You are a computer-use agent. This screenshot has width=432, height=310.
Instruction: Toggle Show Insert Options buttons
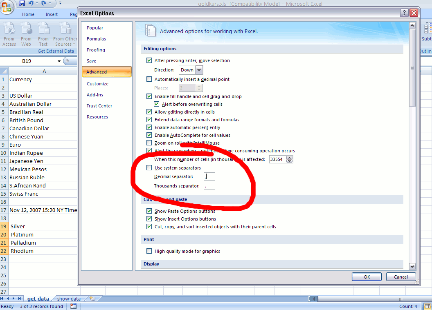click(x=149, y=219)
